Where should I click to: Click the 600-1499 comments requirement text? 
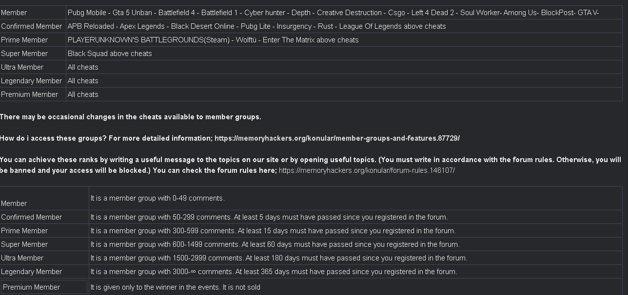275,244
